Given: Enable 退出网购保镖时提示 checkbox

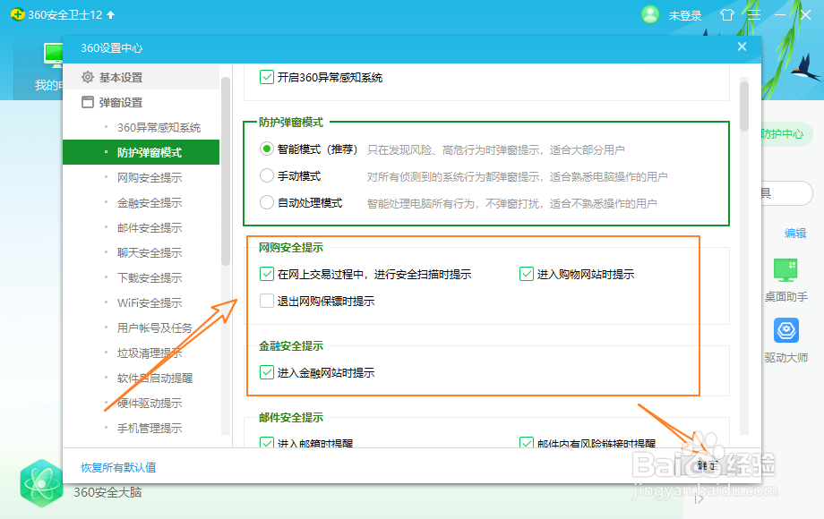Looking at the screenshot, I should 267,301.
